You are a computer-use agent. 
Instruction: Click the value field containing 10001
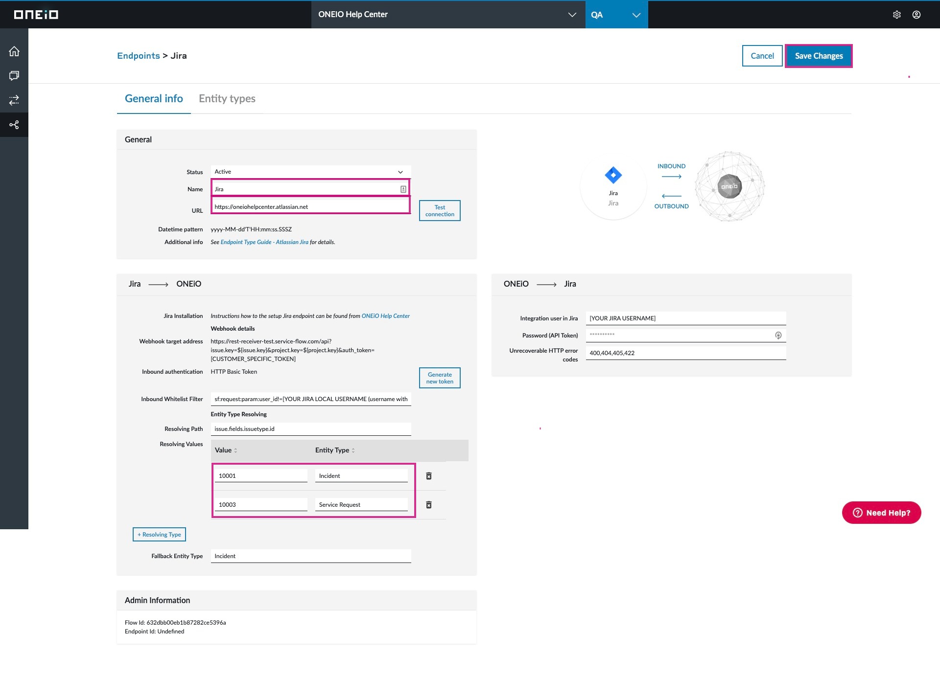coord(261,476)
